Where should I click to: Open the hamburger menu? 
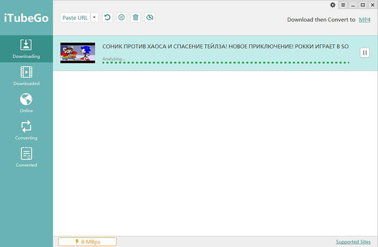343,5
